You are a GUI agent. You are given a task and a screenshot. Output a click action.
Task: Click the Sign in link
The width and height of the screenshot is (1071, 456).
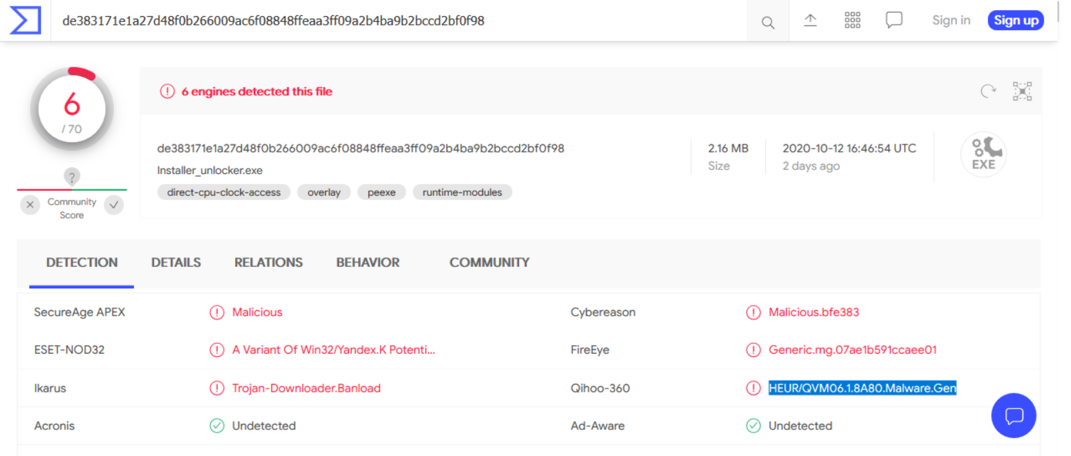pyautogui.click(x=951, y=21)
